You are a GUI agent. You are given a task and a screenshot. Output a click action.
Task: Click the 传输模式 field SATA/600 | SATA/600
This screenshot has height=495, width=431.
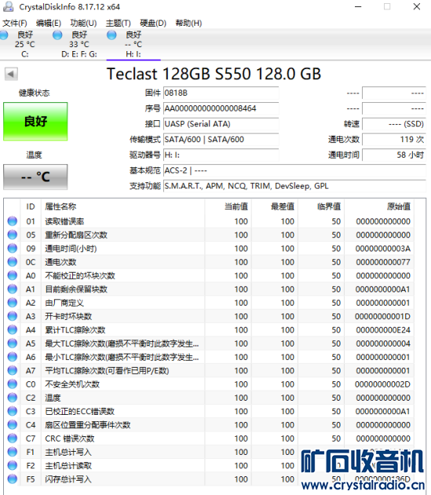pos(221,140)
